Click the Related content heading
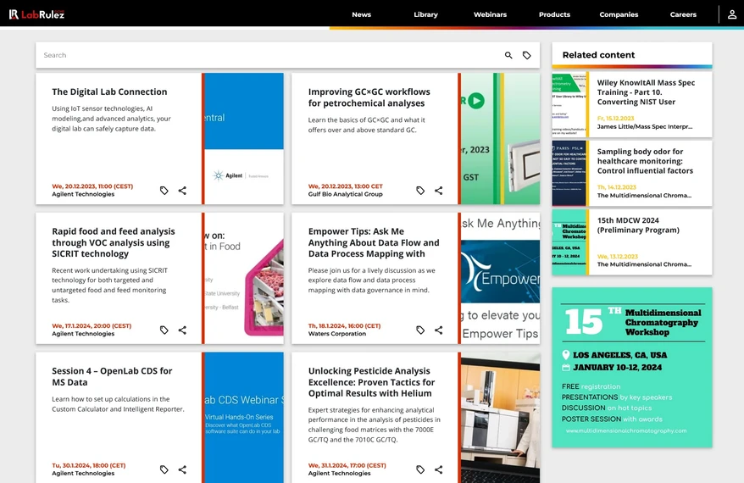The height and width of the screenshot is (483, 744). tap(598, 54)
